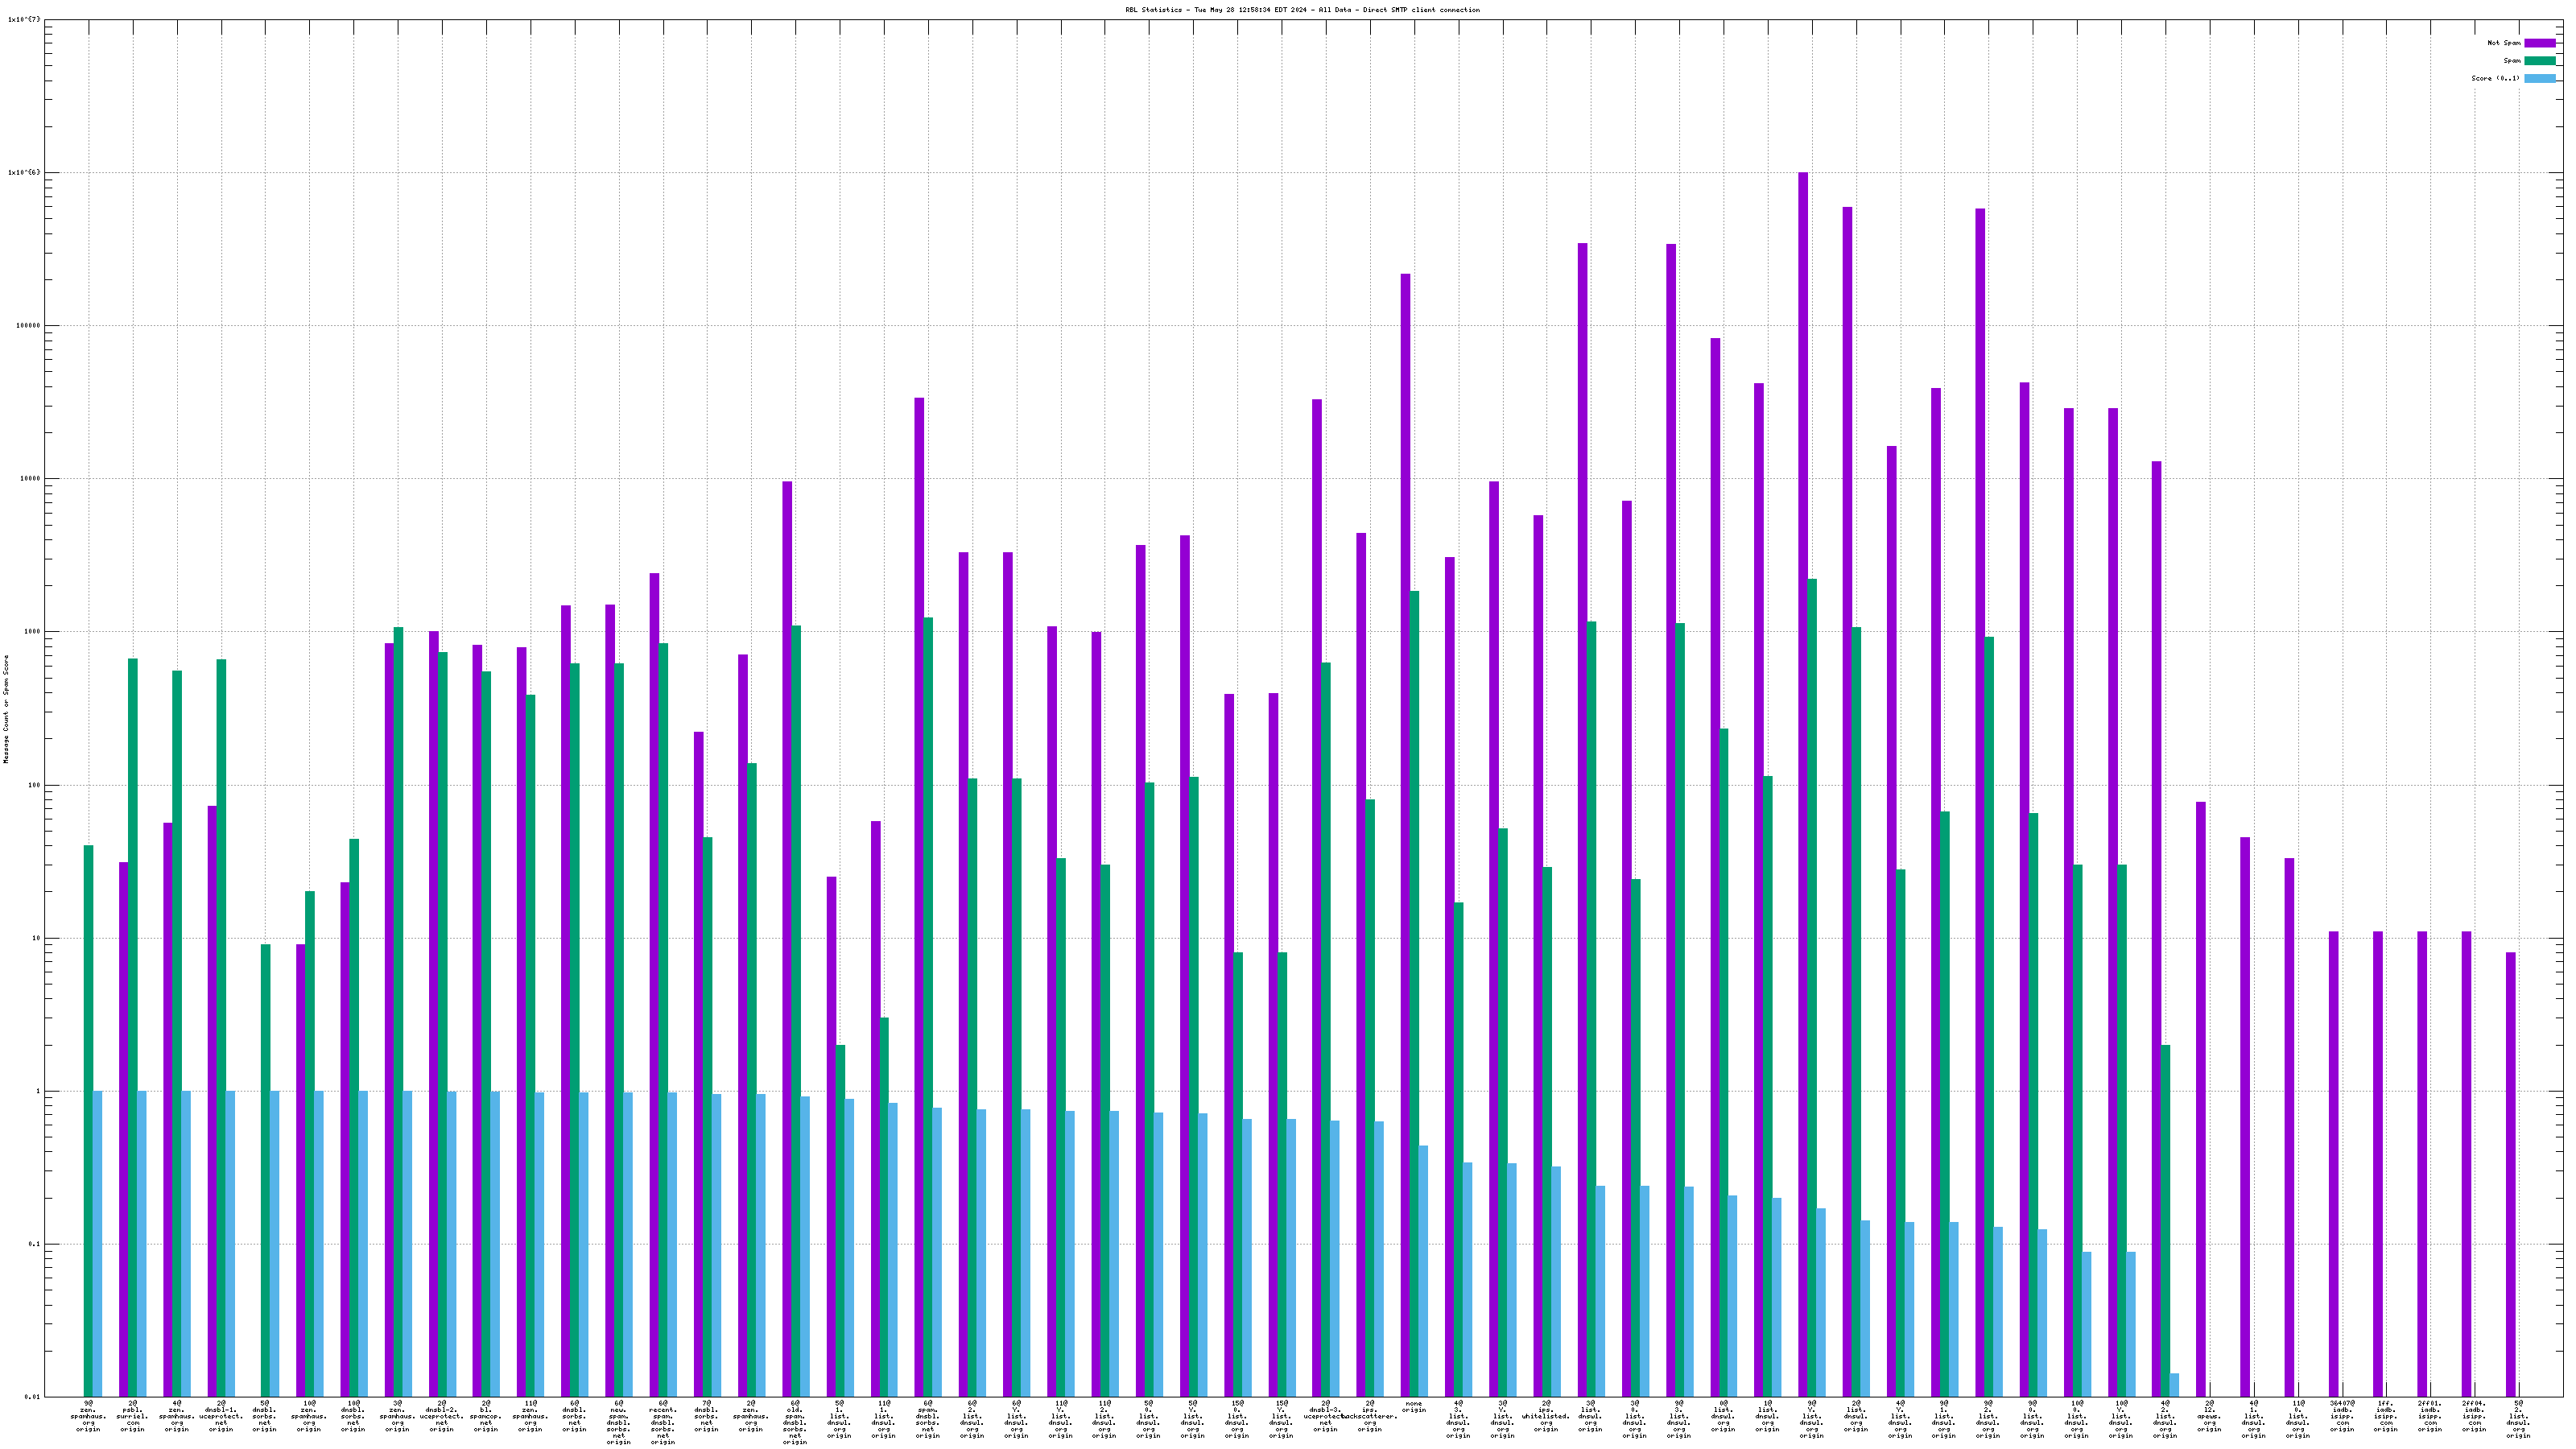Screen dimensions: 2576x1449
Task: Click the 100000 y-axis tick label
Action: tap(28, 325)
